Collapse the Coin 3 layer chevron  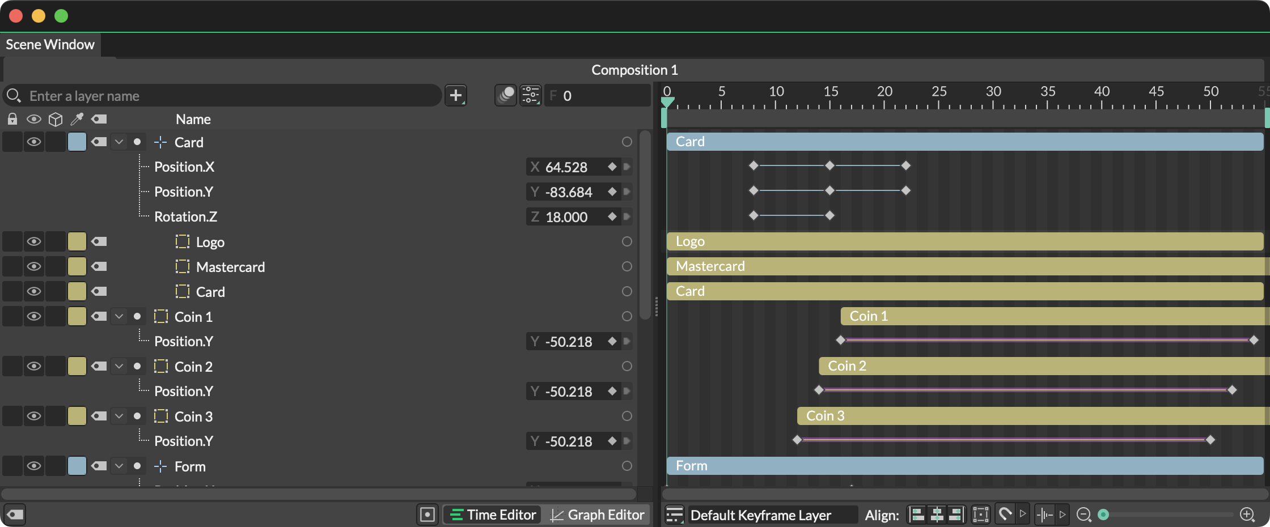[x=119, y=416]
